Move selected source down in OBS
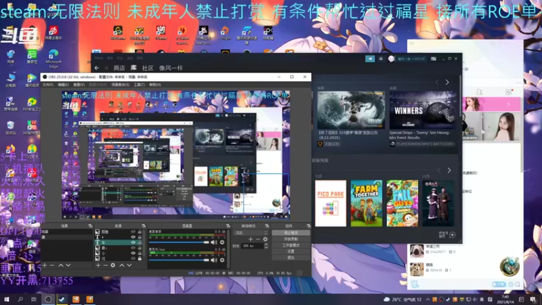This screenshot has width=542, height=305. click(x=129, y=265)
